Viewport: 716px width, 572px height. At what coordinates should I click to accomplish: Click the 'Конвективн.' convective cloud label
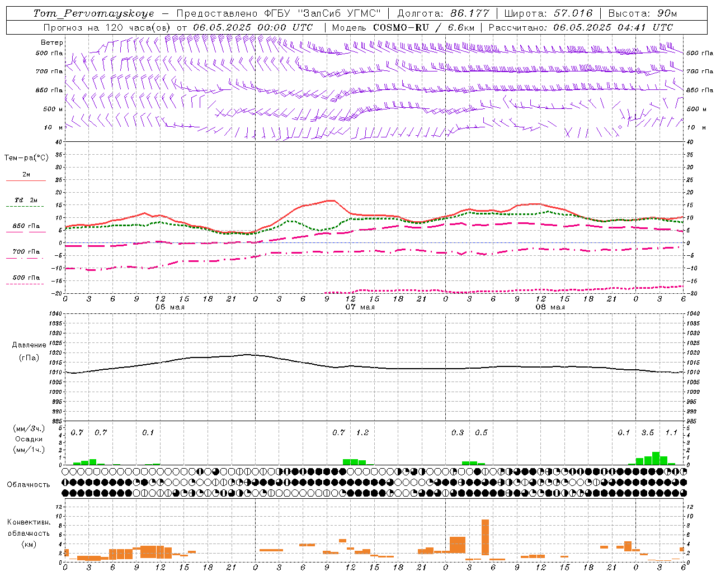point(29,522)
